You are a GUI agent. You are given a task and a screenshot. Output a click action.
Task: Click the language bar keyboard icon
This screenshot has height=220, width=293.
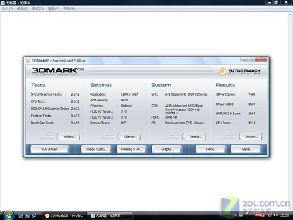coord(241,215)
